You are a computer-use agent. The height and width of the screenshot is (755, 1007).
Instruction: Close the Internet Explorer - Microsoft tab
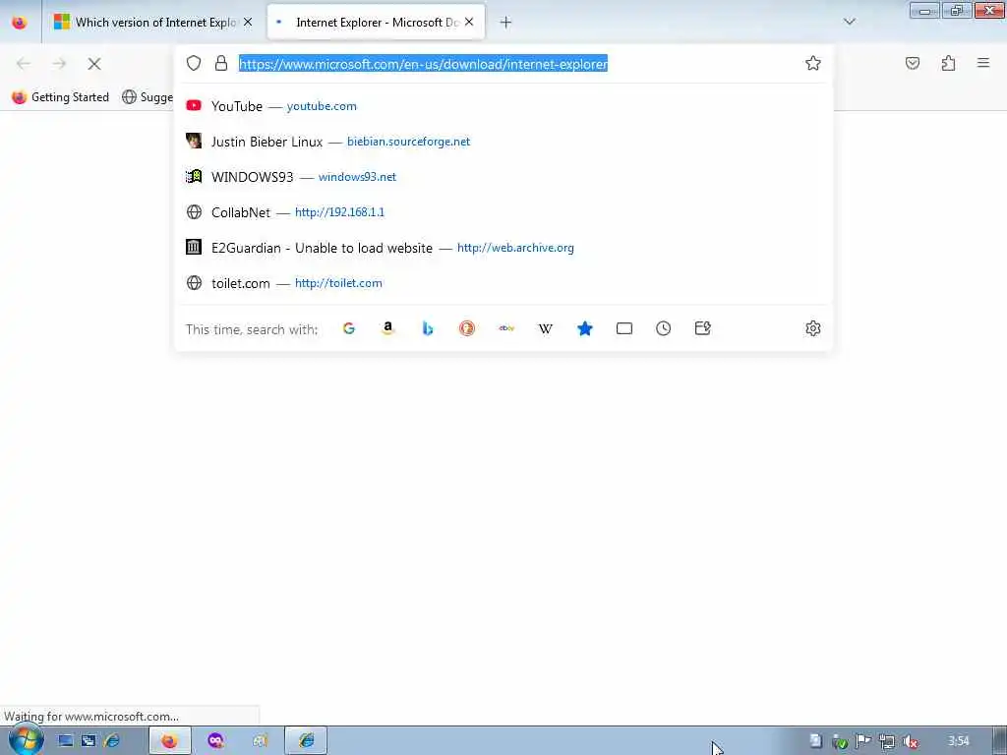pyautogui.click(x=469, y=23)
